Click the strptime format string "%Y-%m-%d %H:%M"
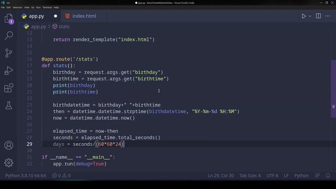 click(214, 111)
